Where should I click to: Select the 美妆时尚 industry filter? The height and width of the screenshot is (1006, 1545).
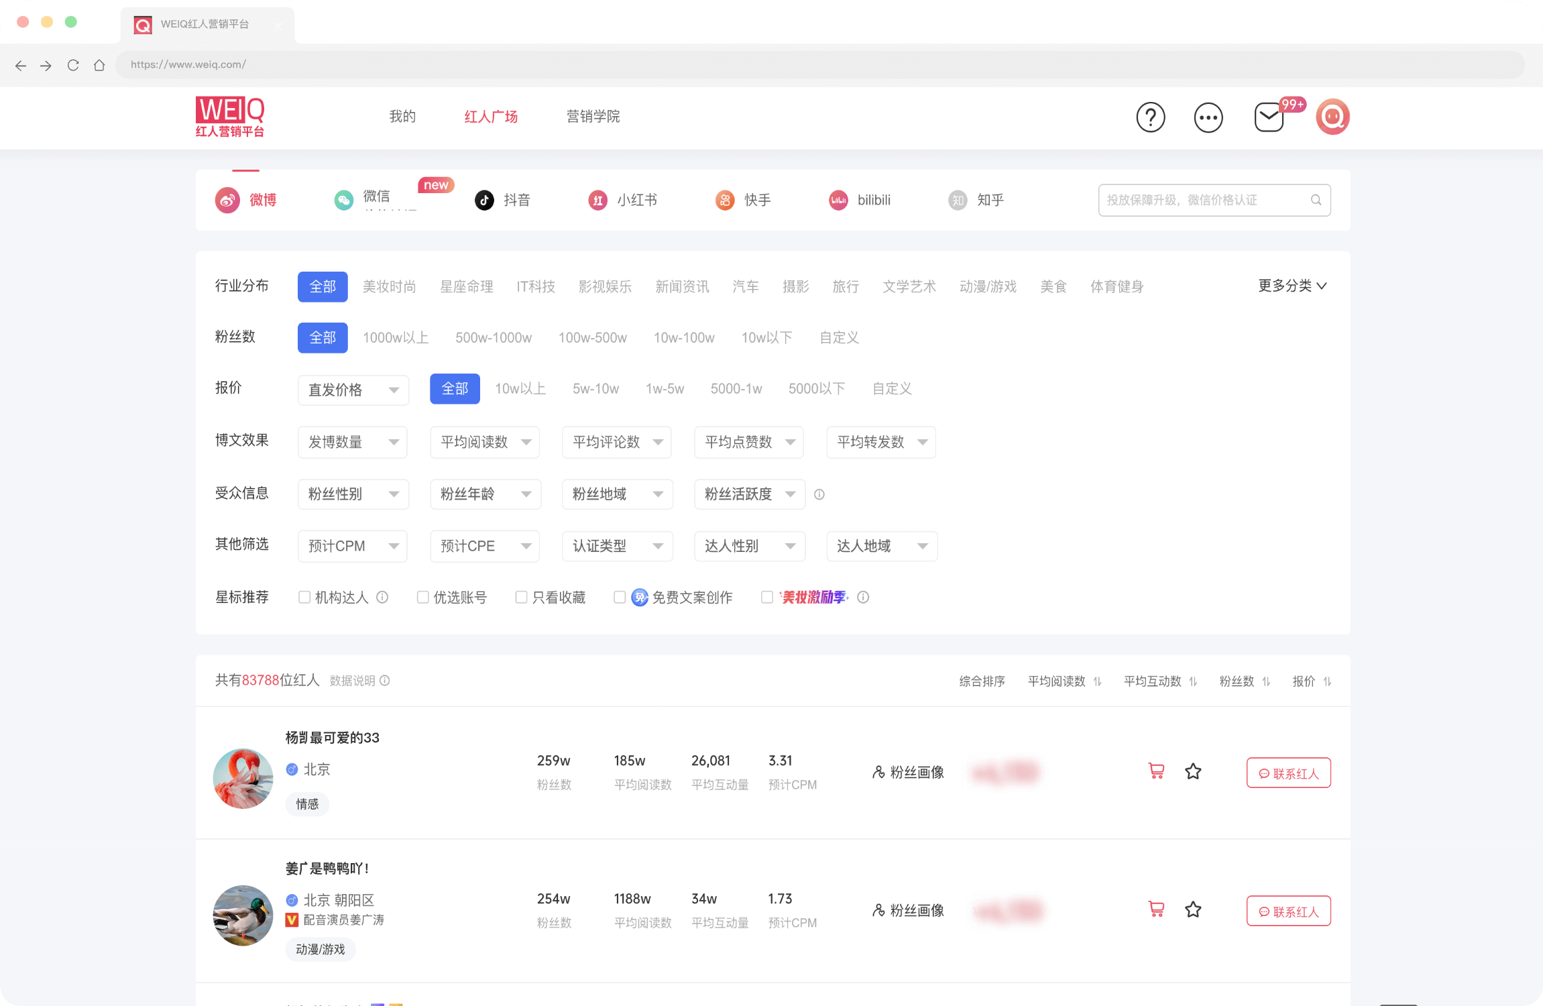(390, 286)
